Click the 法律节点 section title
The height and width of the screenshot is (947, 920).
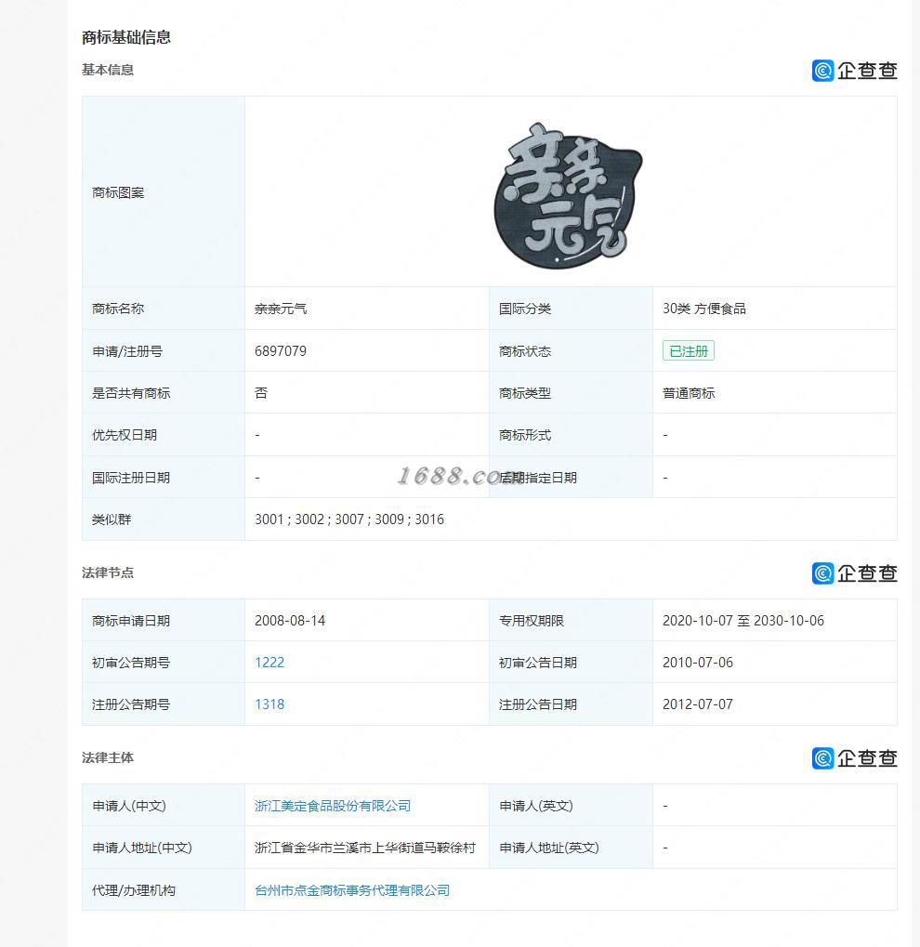(108, 572)
